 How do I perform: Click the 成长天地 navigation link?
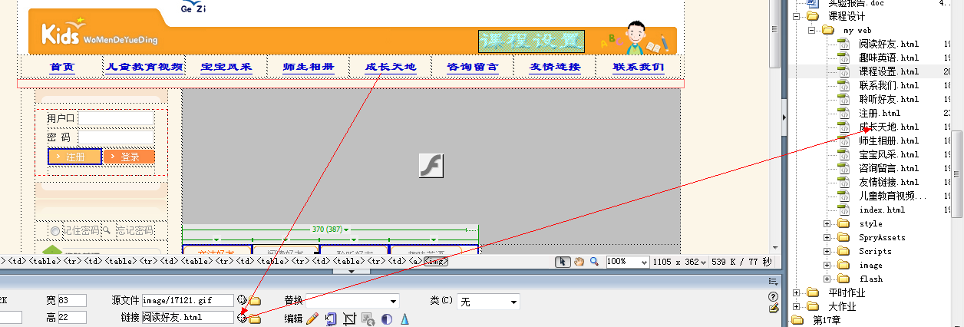coord(391,68)
